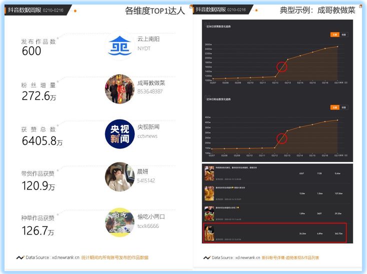Click the first video's title text
This screenshot has width=367, height=274.
click(x=236, y=167)
